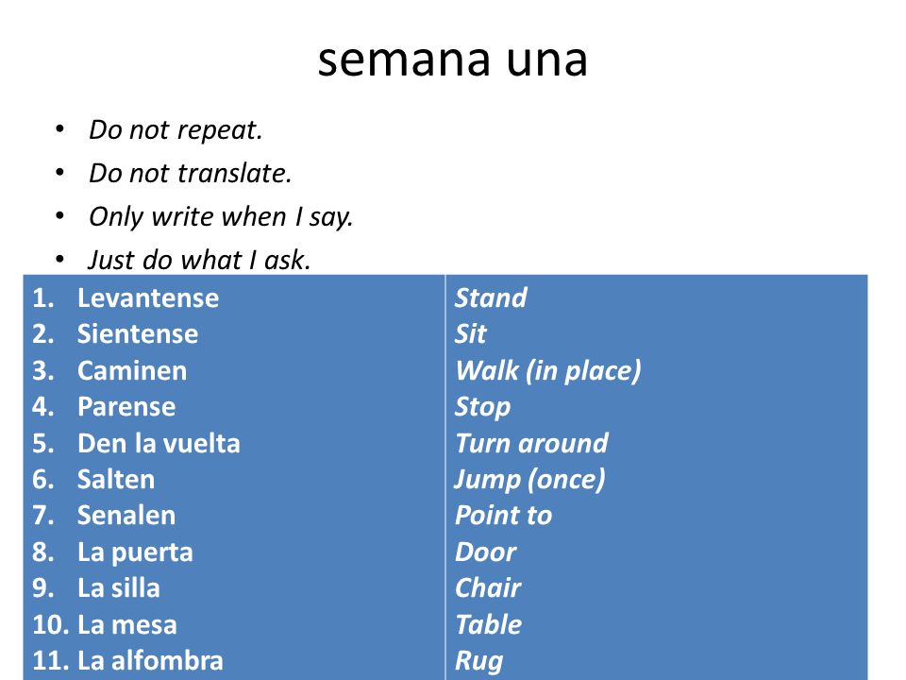Select 'Den la vuelta' phrase
906x680 pixels.
tap(159, 444)
